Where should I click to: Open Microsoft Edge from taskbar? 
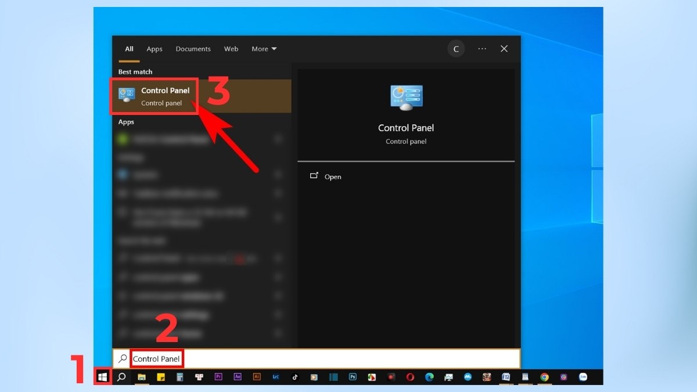coord(429,377)
